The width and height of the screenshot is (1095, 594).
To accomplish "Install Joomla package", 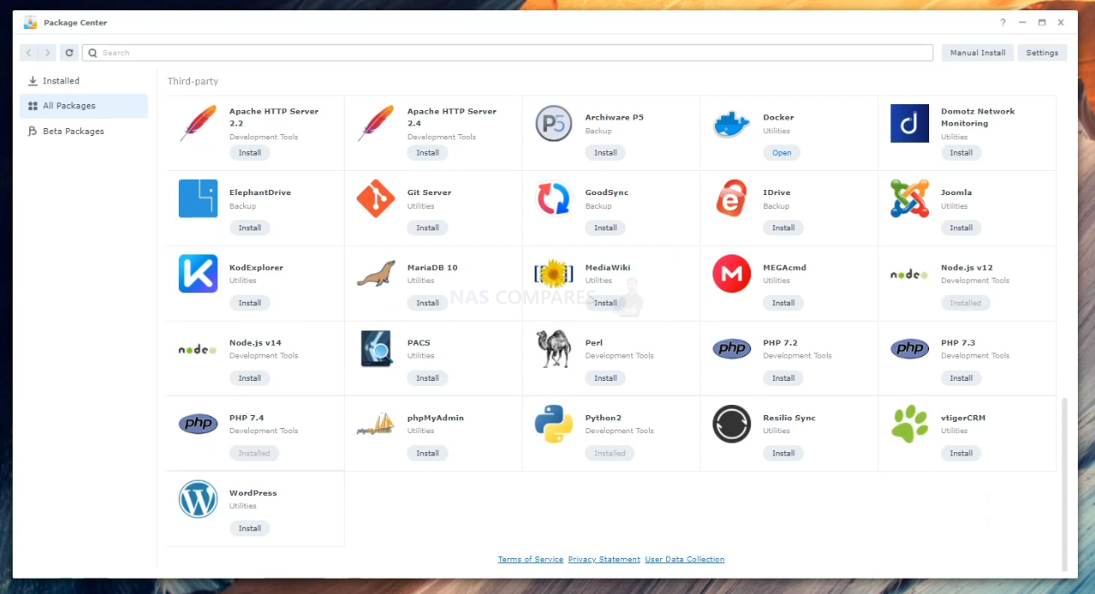I will (x=962, y=228).
